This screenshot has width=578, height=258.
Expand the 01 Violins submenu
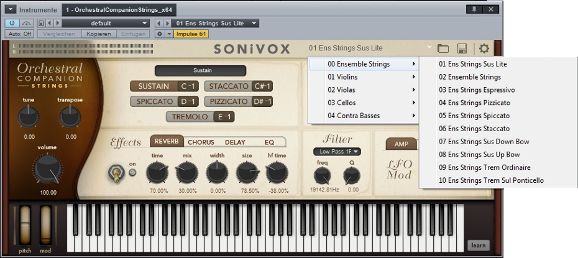364,77
